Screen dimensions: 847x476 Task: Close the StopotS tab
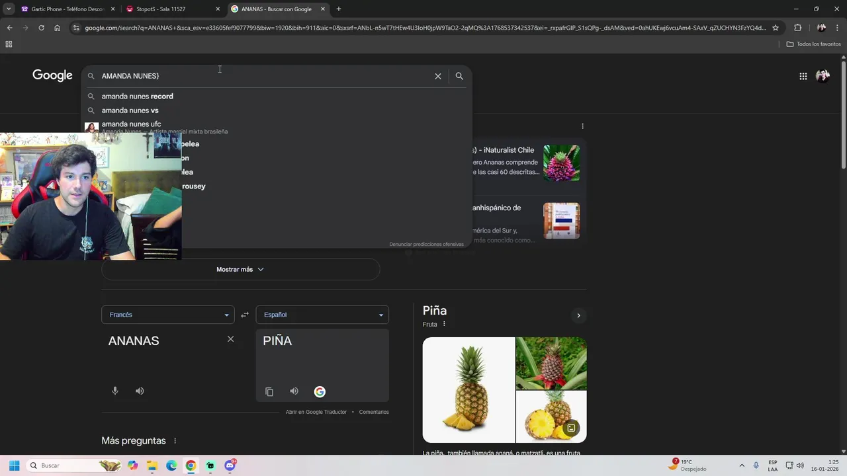(x=218, y=9)
